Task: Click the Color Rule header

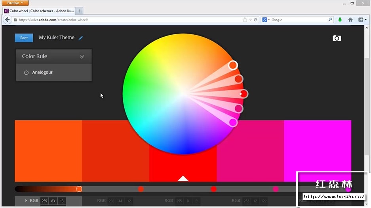Action: [x=54, y=56]
